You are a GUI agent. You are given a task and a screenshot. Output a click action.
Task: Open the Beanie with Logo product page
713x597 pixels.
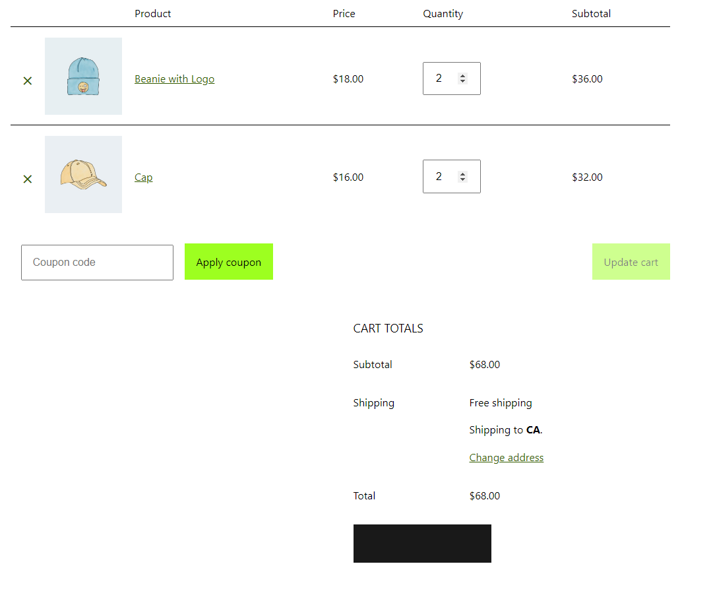pos(174,79)
